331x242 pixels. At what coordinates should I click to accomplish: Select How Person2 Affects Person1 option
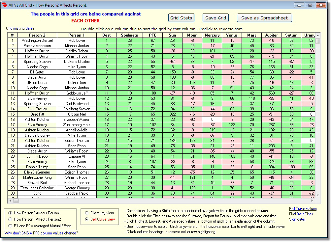click(x=10, y=213)
